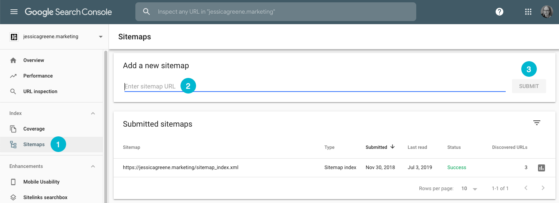
Task: Click the Last read column header
Action: tap(417, 147)
